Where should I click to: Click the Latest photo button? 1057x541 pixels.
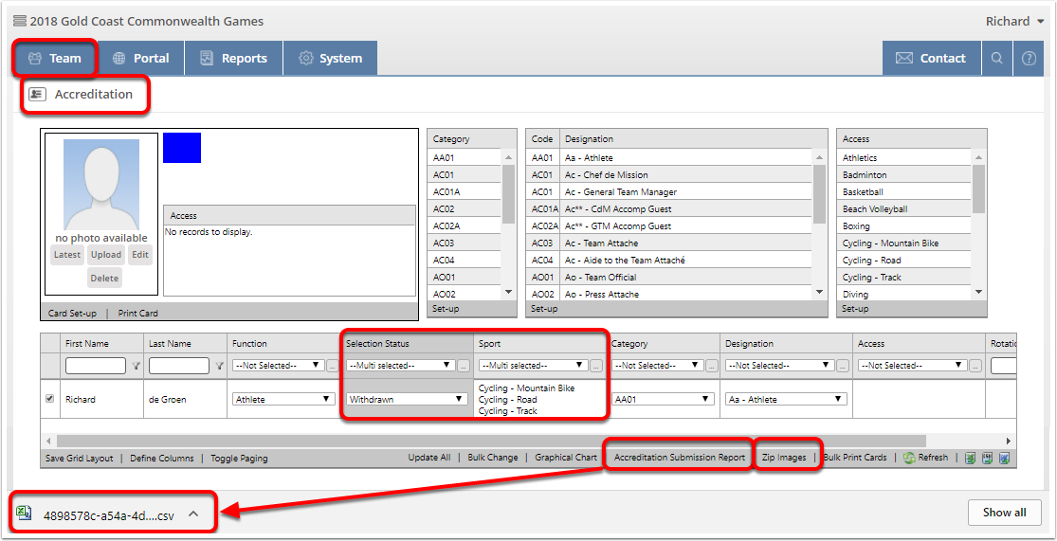(x=67, y=255)
